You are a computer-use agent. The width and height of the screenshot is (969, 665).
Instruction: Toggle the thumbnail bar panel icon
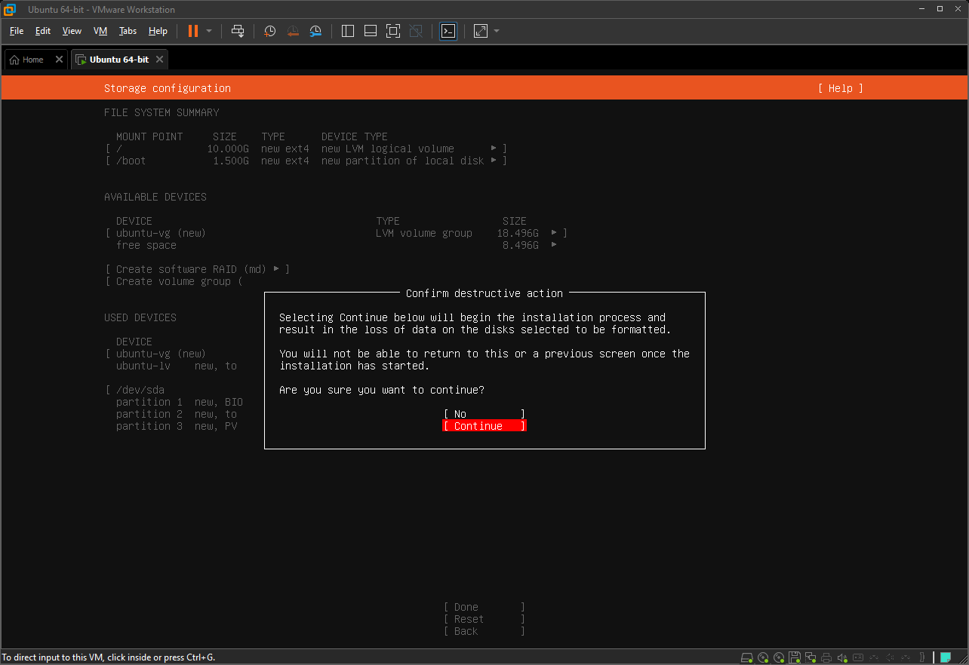pos(370,31)
